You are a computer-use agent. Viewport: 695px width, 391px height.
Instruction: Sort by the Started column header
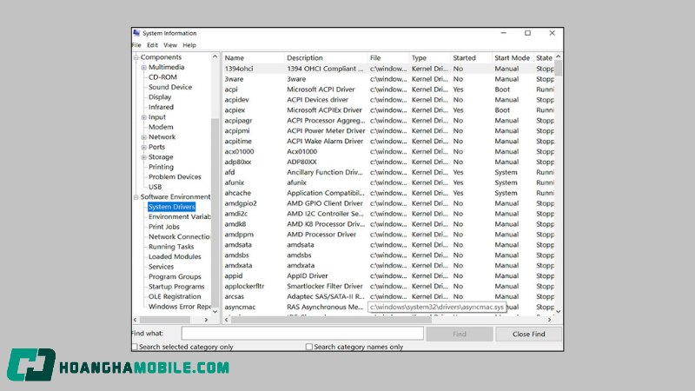(x=471, y=58)
